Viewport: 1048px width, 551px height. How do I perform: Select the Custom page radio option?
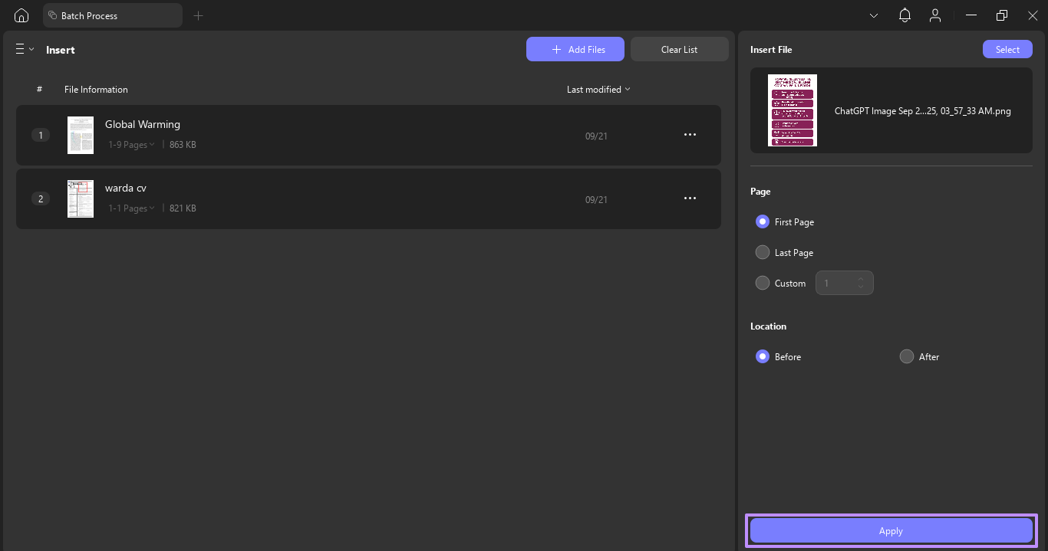pyautogui.click(x=763, y=283)
